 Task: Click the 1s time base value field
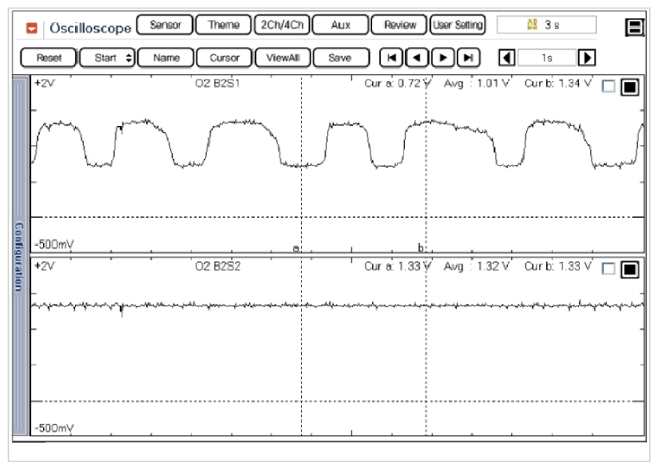pos(547,57)
